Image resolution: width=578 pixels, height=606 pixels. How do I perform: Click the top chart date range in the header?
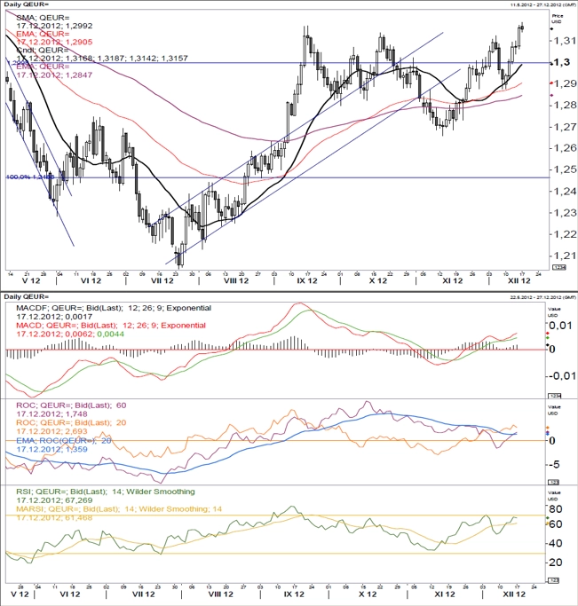click(x=542, y=4)
